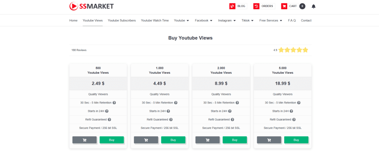Click the five-star rating
This screenshot has height=151, width=379.
pos(293,50)
